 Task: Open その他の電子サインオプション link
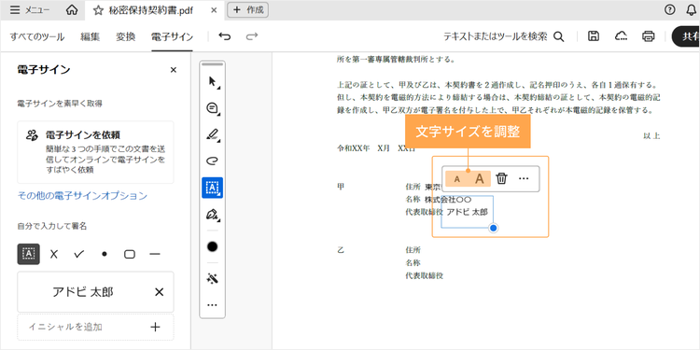pyautogui.click(x=82, y=196)
